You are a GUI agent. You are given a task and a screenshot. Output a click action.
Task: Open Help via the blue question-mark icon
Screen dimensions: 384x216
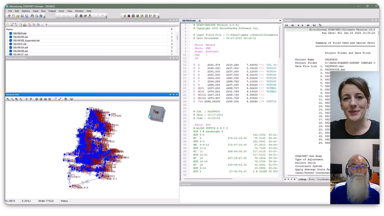(x=41, y=16)
